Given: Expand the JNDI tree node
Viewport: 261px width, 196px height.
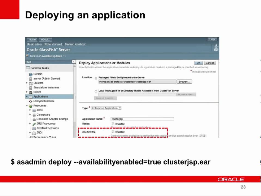Looking at the screenshot, I should click(x=30, y=133).
